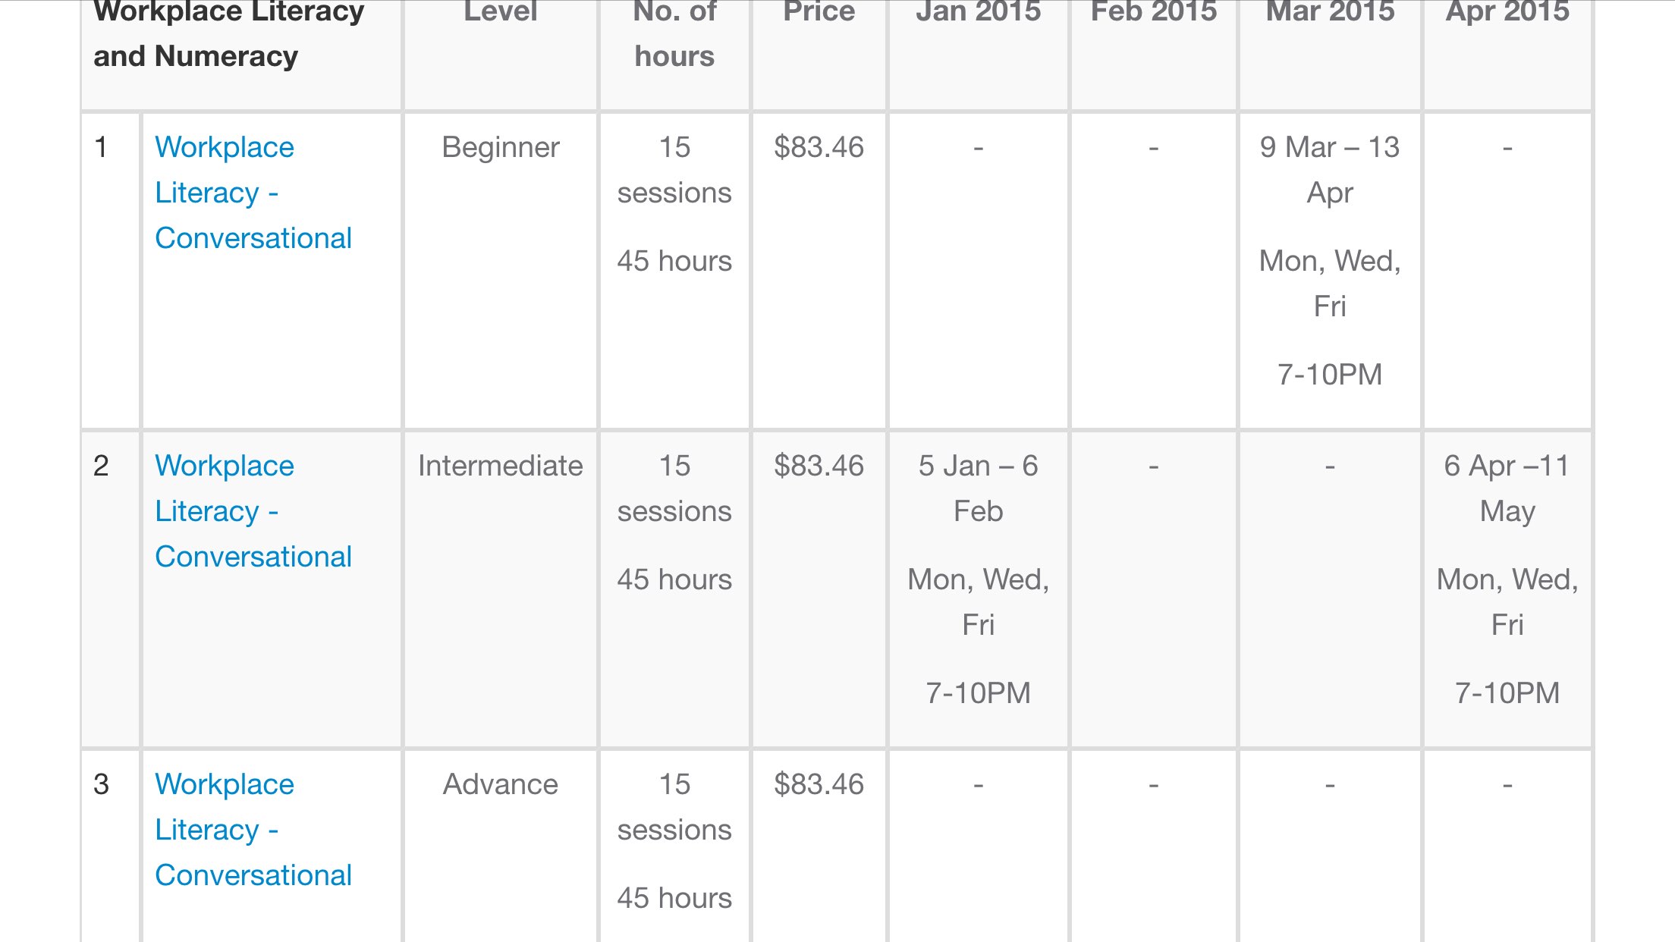Open the Beginner row's Workplace Literacy link
This screenshot has height=942, width=1675.
click(253, 193)
